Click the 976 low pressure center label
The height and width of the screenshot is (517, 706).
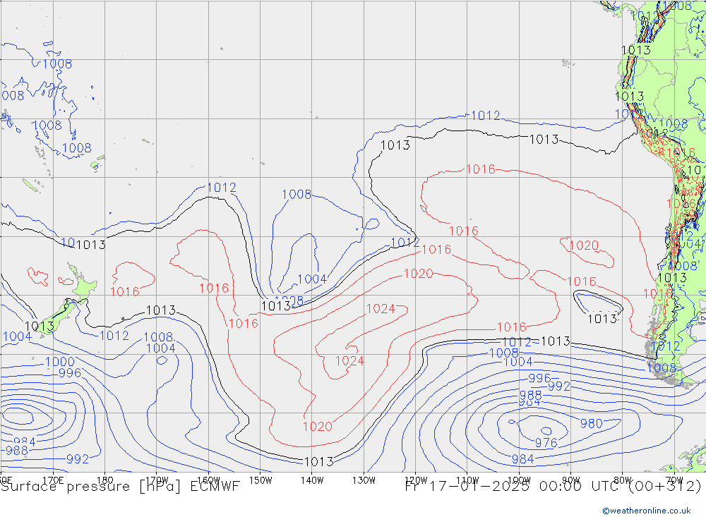[546, 443]
